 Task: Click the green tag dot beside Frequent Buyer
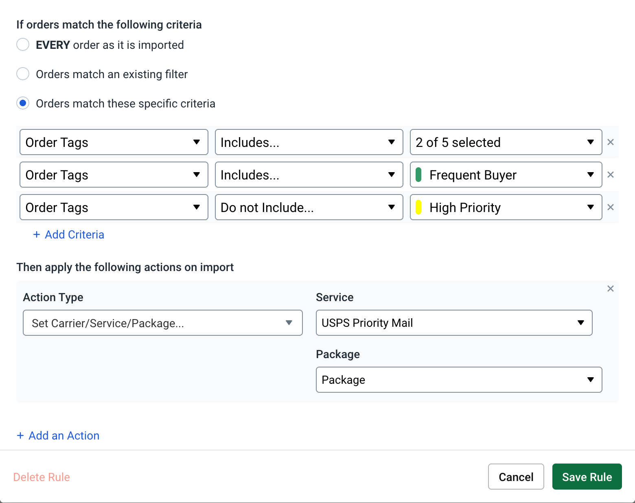[419, 175]
